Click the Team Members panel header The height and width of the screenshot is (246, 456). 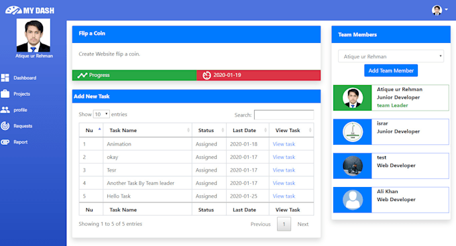point(391,35)
